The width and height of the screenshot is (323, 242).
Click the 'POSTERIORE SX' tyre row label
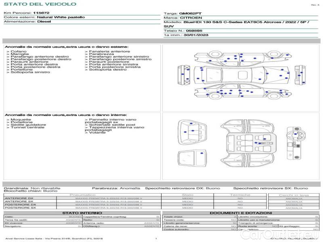tap(21, 208)
